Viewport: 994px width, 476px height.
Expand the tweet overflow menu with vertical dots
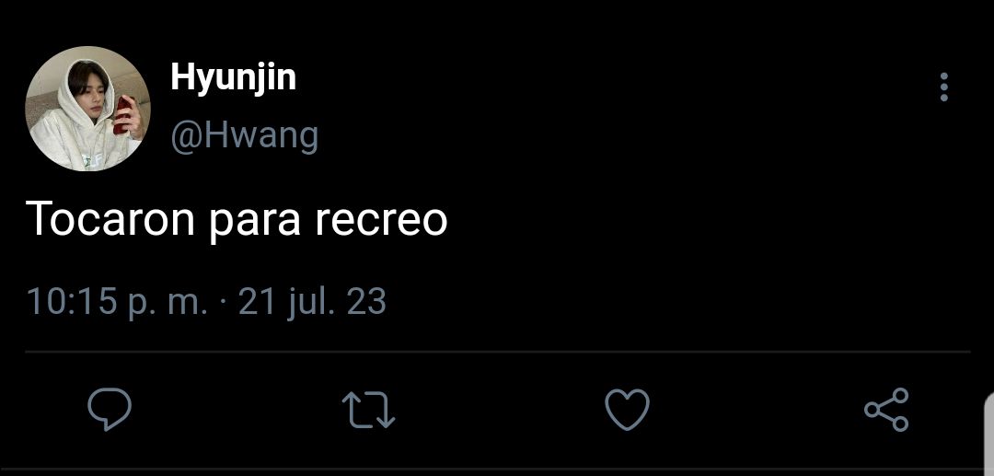coord(944,87)
